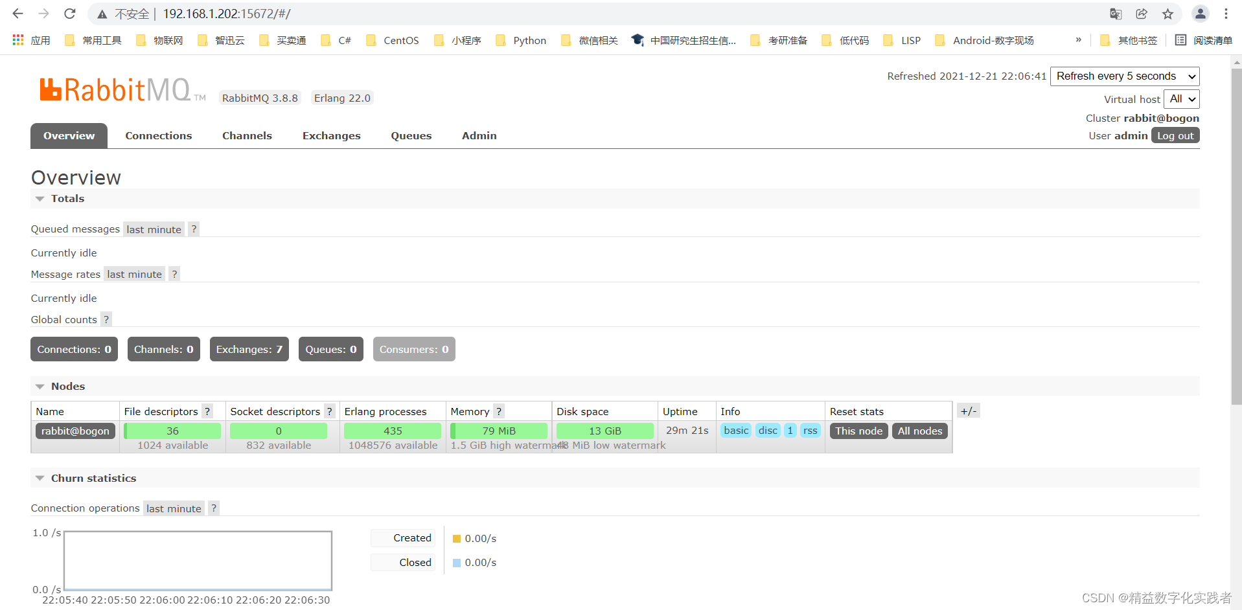This screenshot has width=1242, height=610.
Task: Go to the Exchanges tab
Action: (x=331, y=136)
